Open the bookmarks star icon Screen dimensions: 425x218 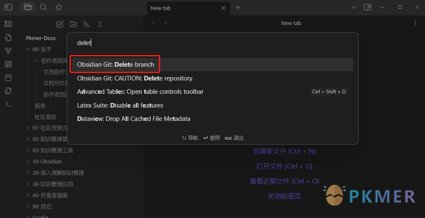(59, 8)
